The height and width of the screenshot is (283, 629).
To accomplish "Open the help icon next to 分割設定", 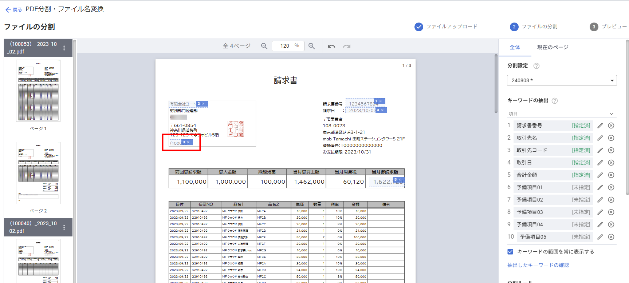I will point(536,66).
